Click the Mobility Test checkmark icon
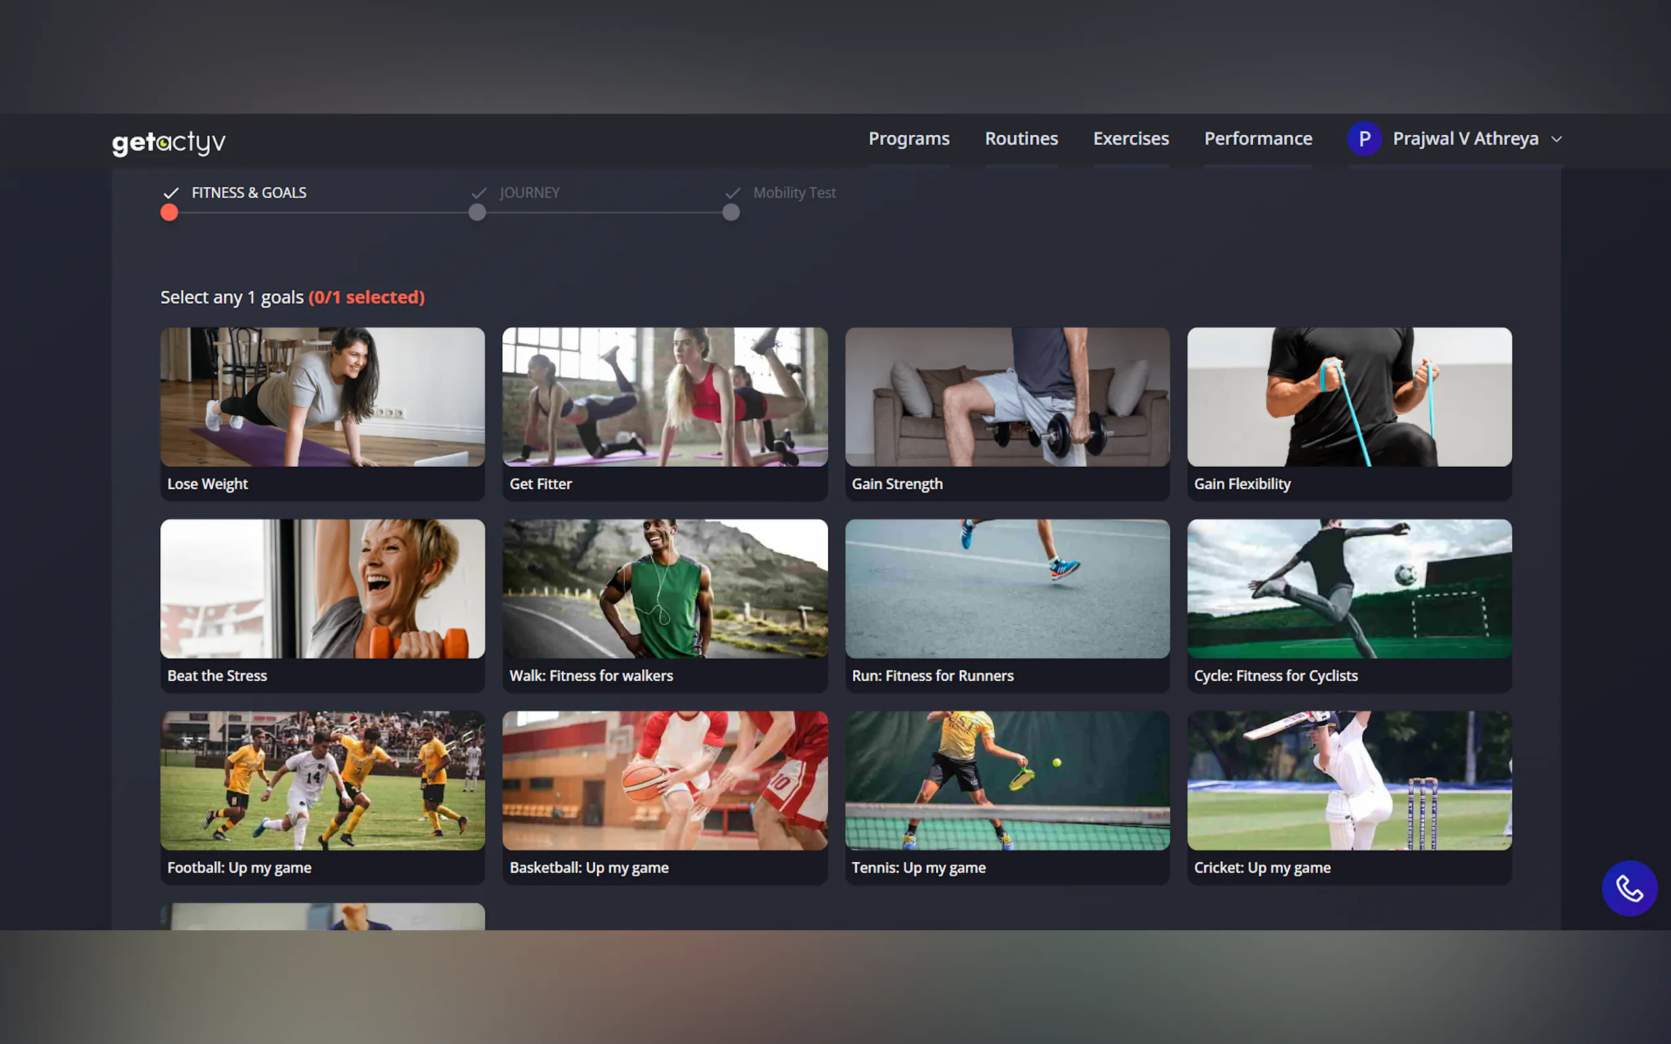This screenshot has height=1044, width=1671. pyautogui.click(x=732, y=193)
